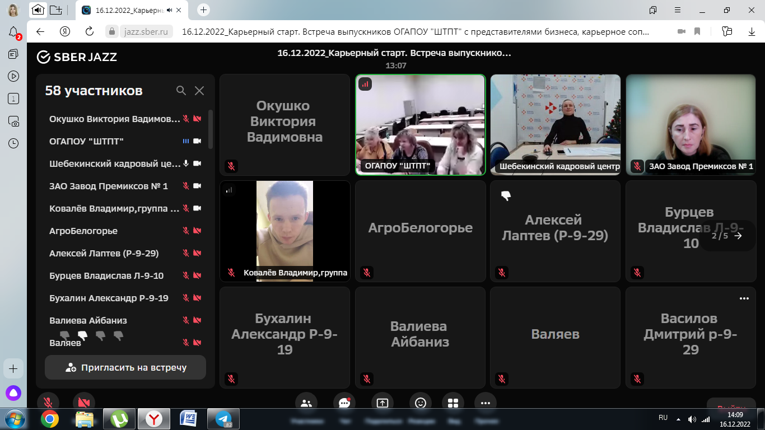Viewport: 765px width, 430px height.
Task: Open the more options ellipsis in toolbar
Action: point(485,403)
